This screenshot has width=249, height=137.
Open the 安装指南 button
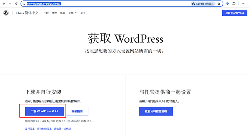click(x=77, y=111)
